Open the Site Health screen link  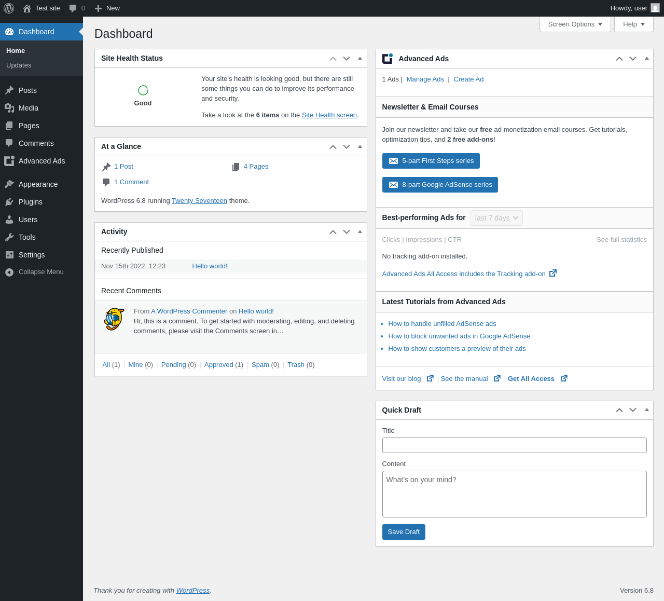[x=329, y=115]
